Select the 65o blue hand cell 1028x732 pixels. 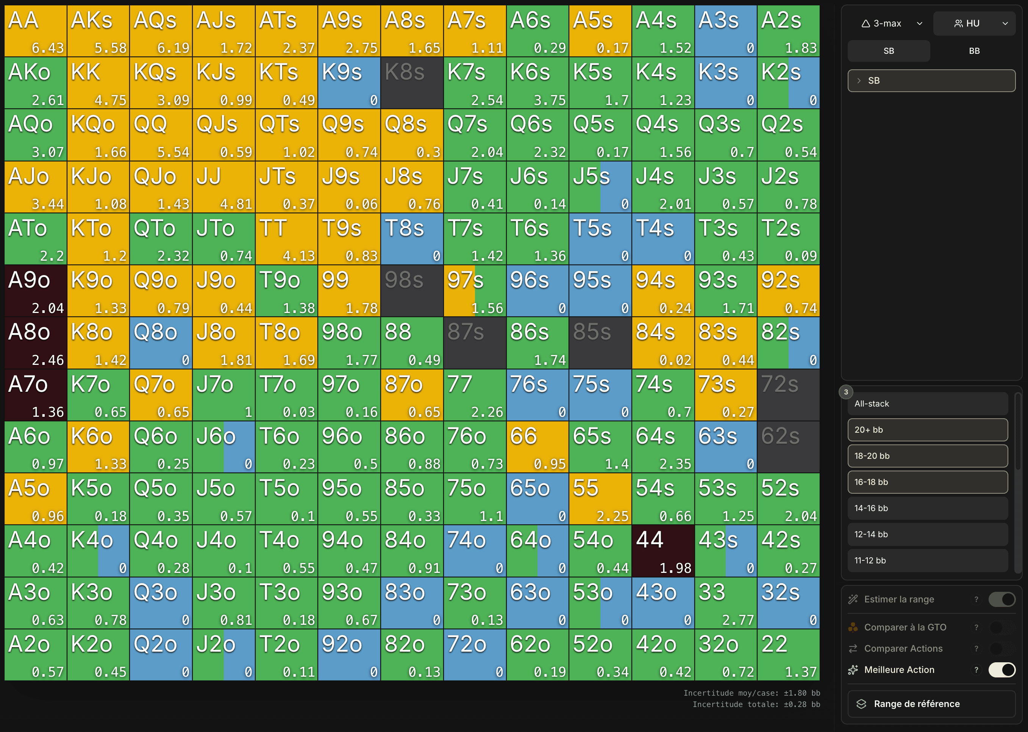click(x=537, y=499)
